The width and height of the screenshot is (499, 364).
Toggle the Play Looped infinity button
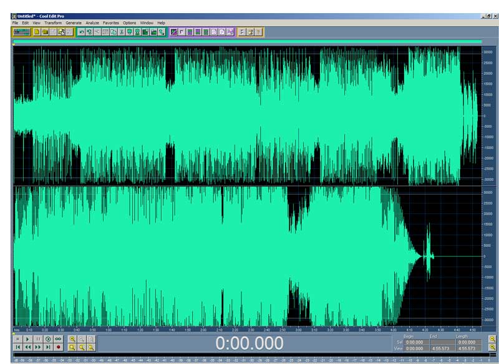[x=58, y=339]
